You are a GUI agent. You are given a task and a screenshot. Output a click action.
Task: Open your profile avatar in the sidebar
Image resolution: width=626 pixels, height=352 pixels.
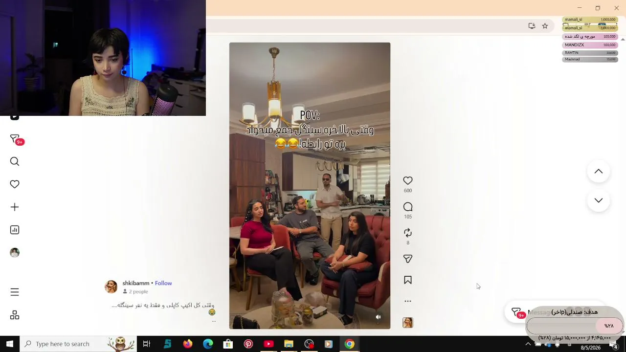[15, 253]
